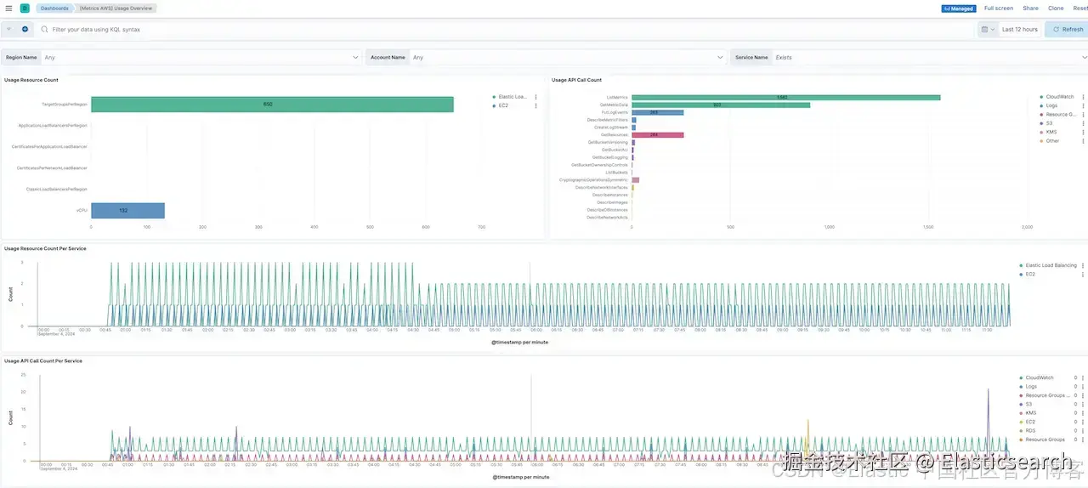Image resolution: width=1088 pixels, height=488 pixels.
Task: Open options for Resource G... legend in Usage API Call Count
Action: pyautogui.click(x=1083, y=114)
